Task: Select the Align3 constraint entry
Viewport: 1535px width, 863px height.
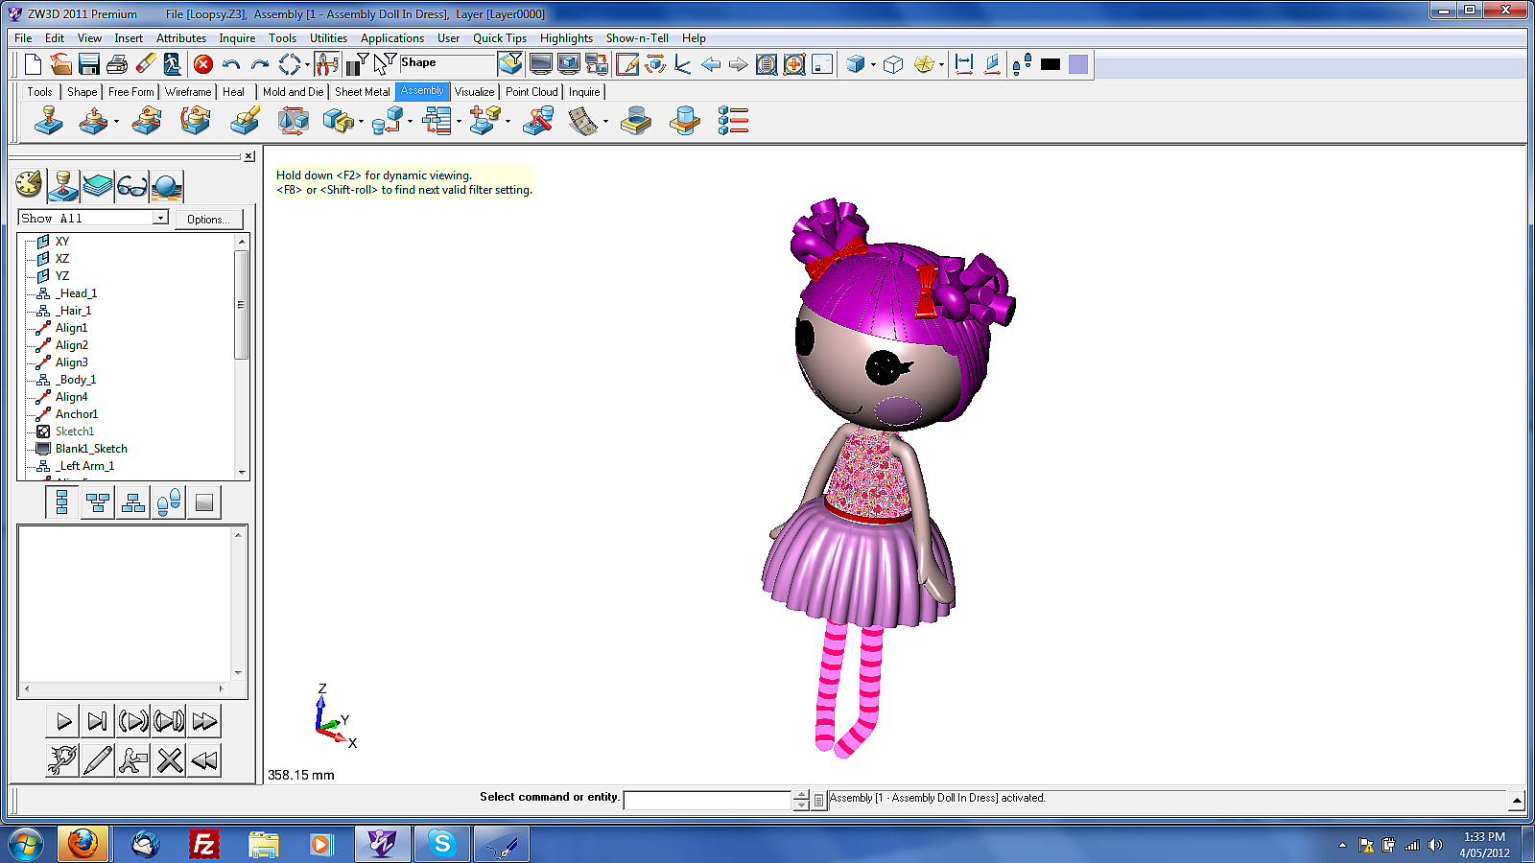Action: pyautogui.click(x=72, y=362)
